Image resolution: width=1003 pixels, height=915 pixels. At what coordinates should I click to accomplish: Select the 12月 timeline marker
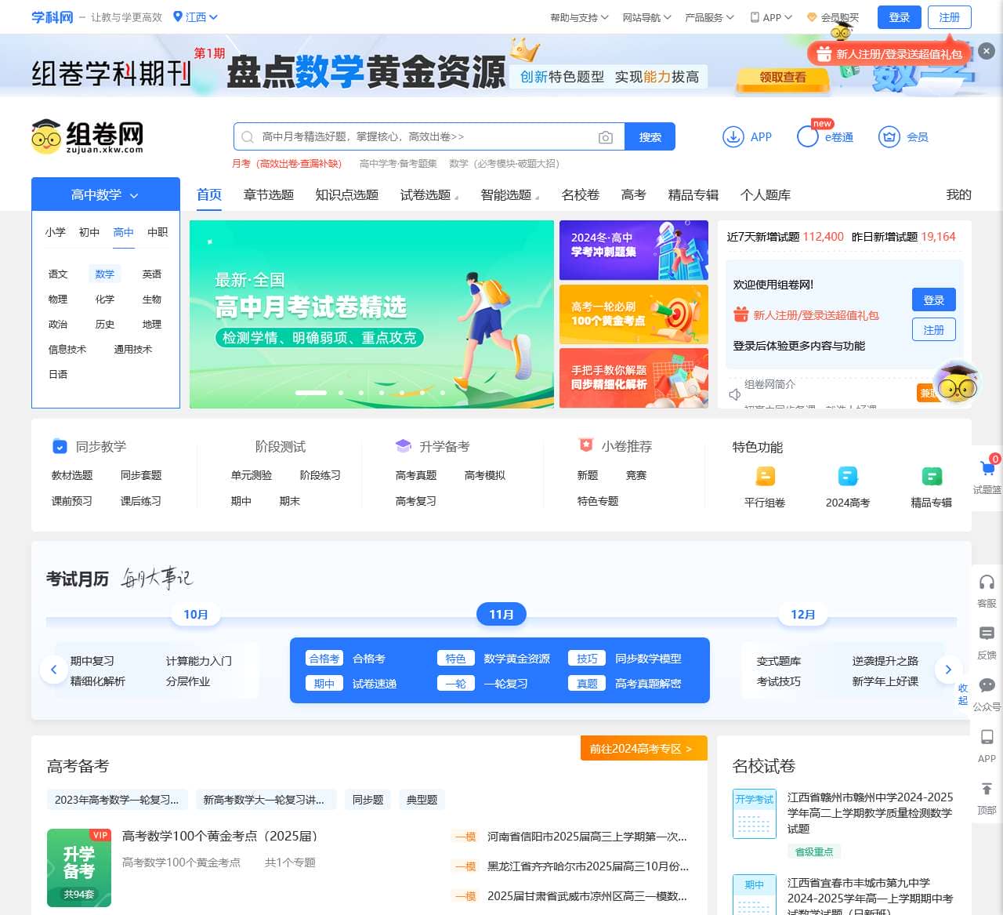803,614
